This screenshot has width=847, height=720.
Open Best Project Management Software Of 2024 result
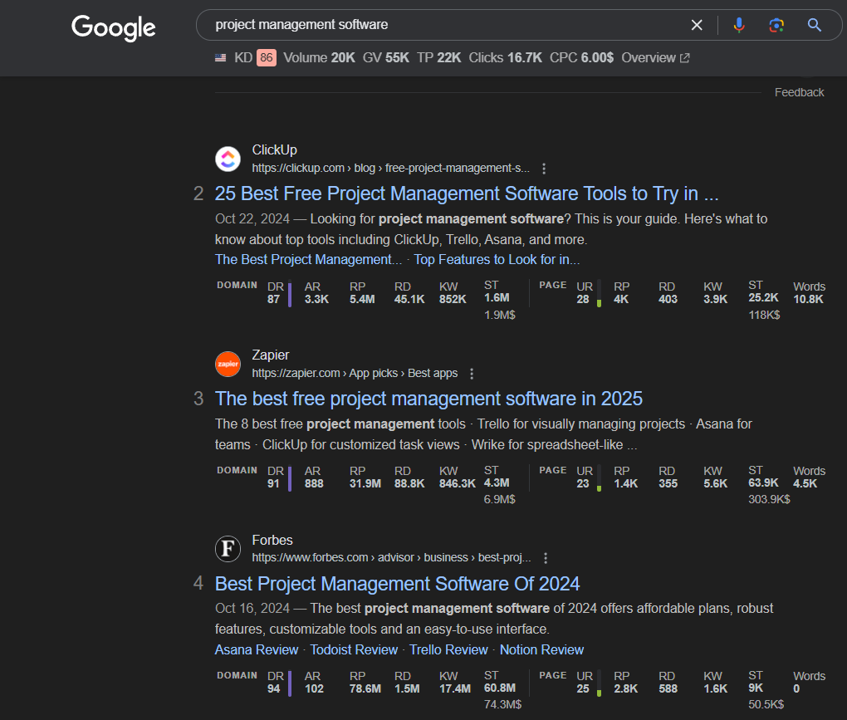pos(397,584)
